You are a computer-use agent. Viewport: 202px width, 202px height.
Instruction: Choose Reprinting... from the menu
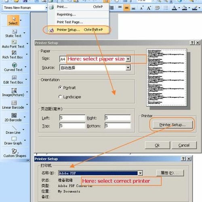(78, 15)
